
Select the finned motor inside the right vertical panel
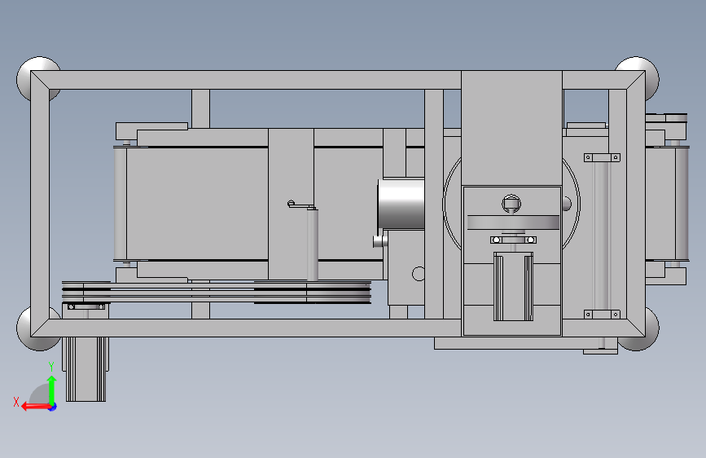point(513,287)
